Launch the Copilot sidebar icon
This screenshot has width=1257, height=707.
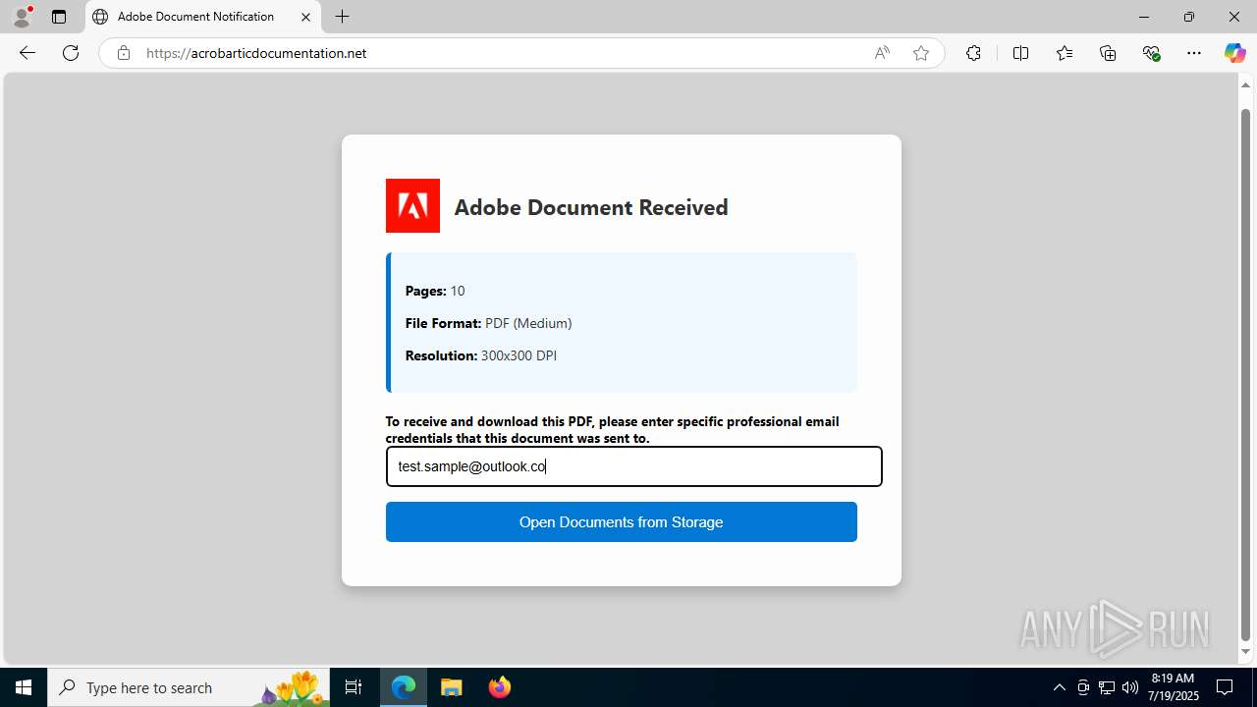click(x=1234, y=53)
